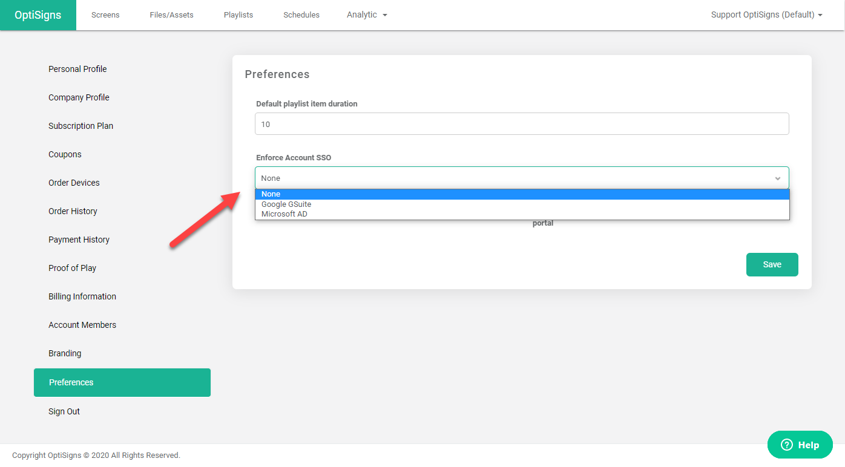Go to Company Profile page
Viewport: 845px width, 467px height.
point(79,97)
